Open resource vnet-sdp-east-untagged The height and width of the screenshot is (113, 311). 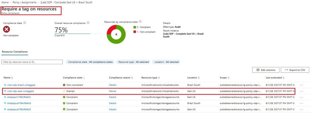(x=20, y=91)
